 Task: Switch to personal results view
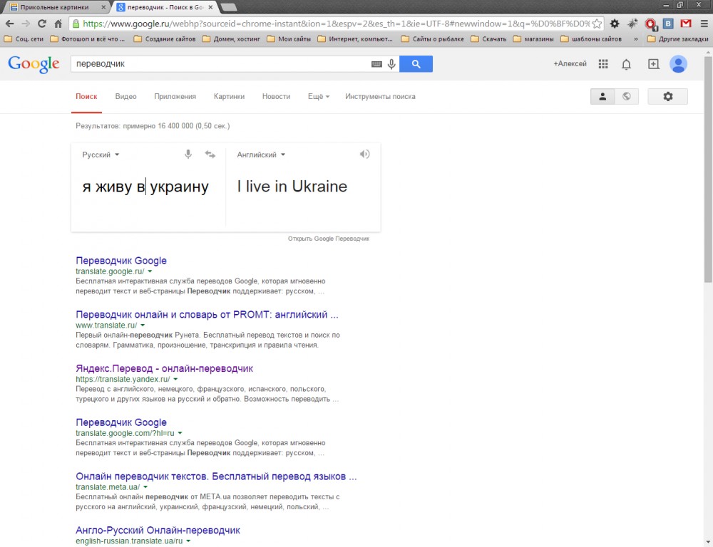click(x=602, y=97)
